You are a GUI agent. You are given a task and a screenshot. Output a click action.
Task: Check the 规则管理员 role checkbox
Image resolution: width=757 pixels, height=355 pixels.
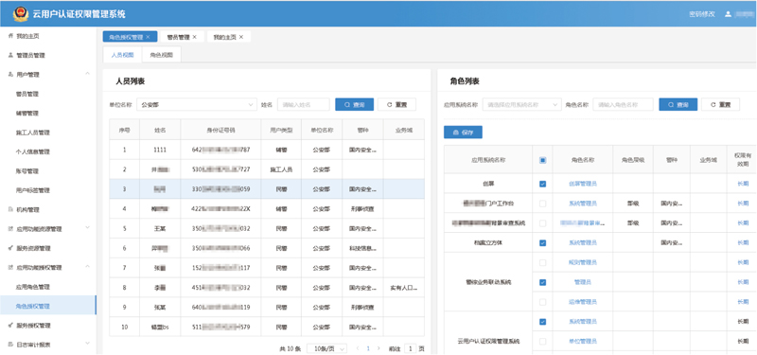pyautogui.click(x=542, y=262)
